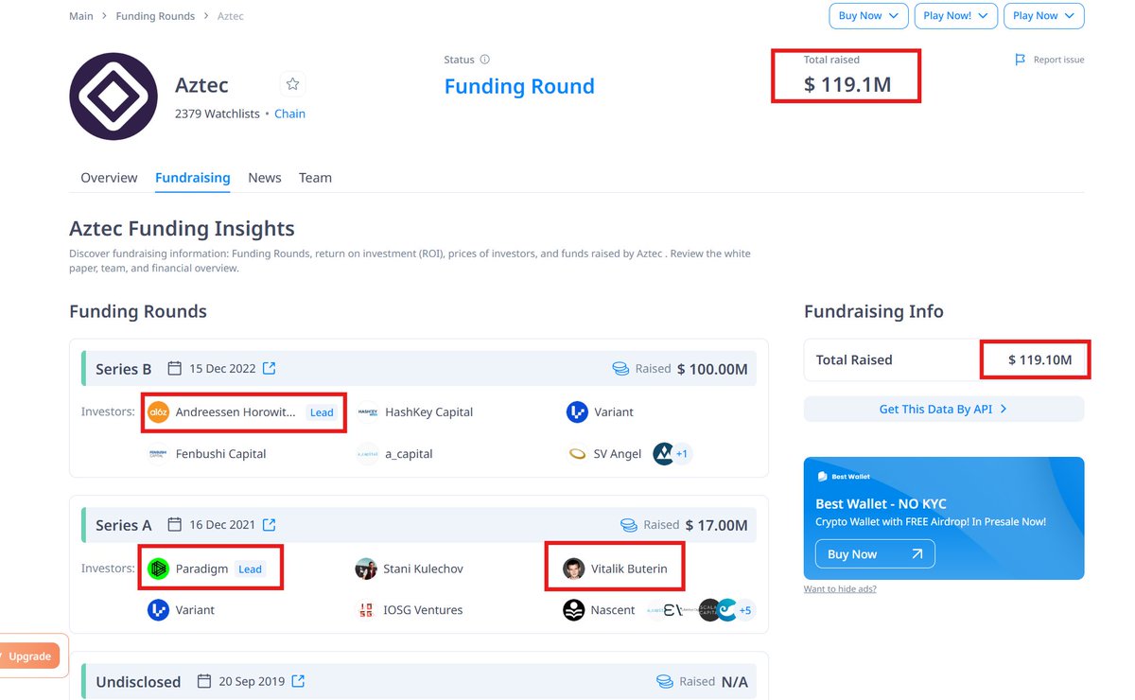
Task: Switch to the Overview tab
Action: (109, 178)
